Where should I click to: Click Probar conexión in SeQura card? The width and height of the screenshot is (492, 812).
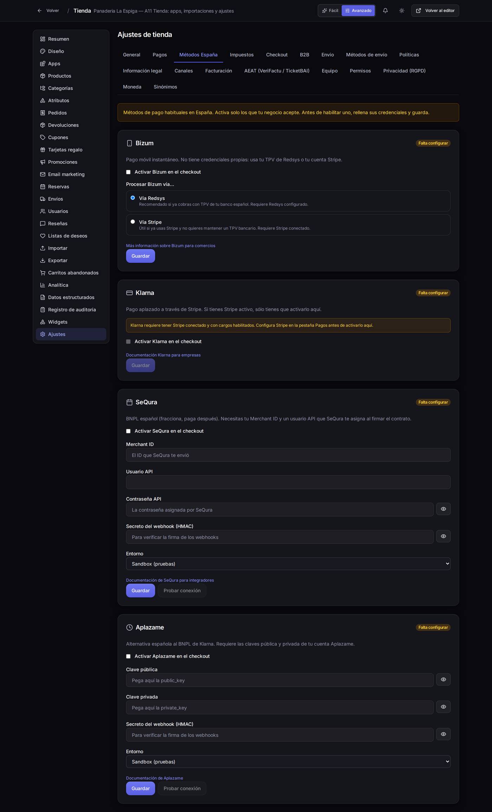182,591
